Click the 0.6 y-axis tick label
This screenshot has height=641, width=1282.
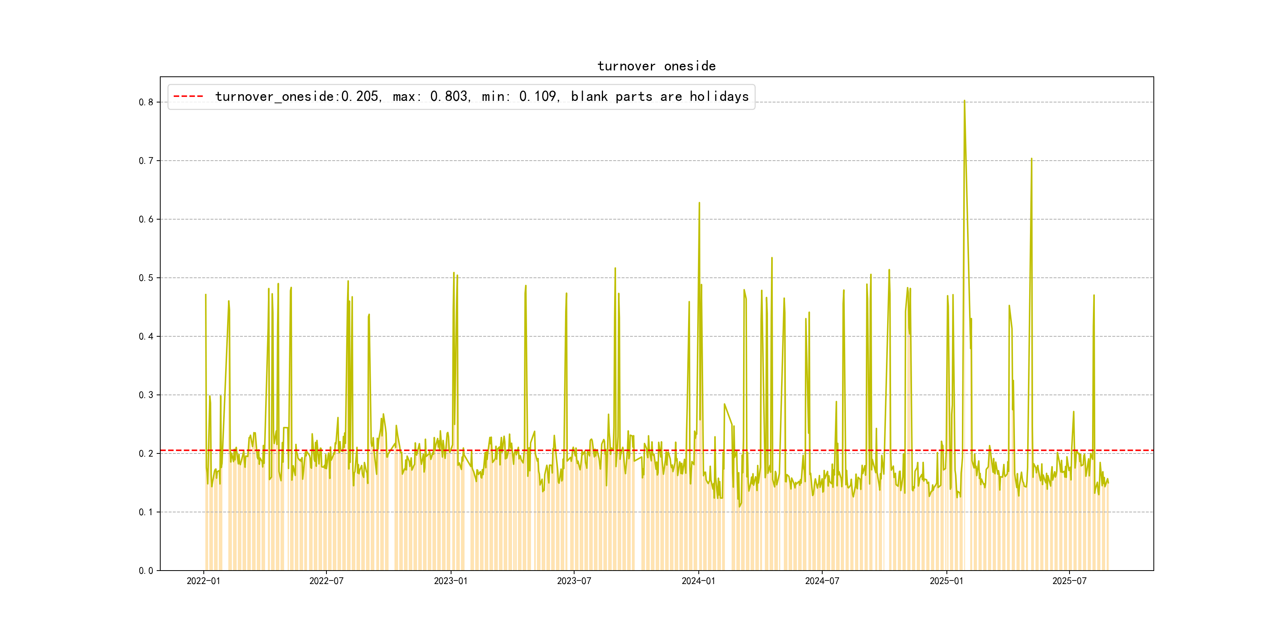[146, 220]
